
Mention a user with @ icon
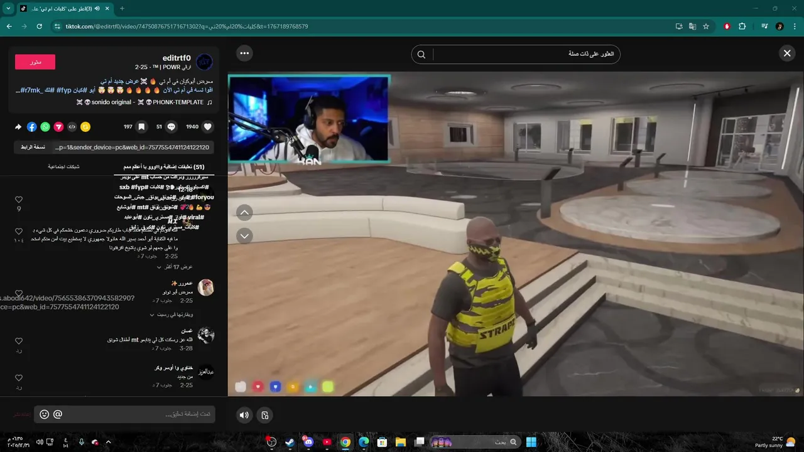click(58, 414)
